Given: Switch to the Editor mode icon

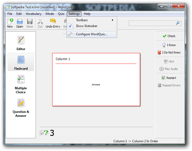Looking at the screenshot, I should click(x=21, y=40).
